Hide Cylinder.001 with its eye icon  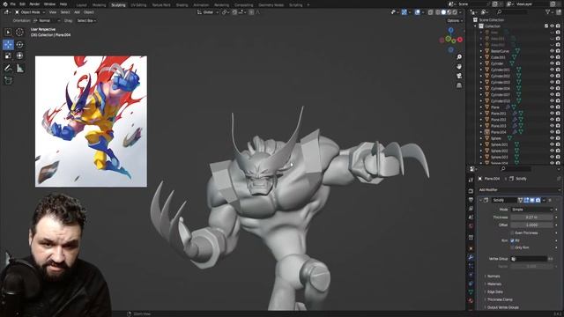pyautogui.click(x=553, y=70)
